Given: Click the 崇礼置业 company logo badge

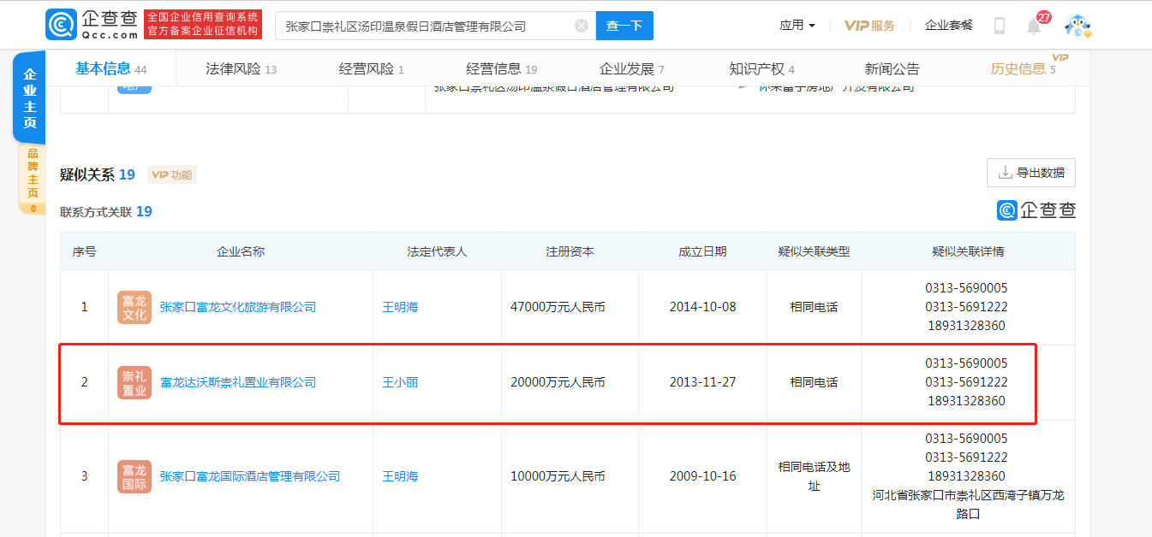Looking at the screenshot, I should click(x=134, y=383).
